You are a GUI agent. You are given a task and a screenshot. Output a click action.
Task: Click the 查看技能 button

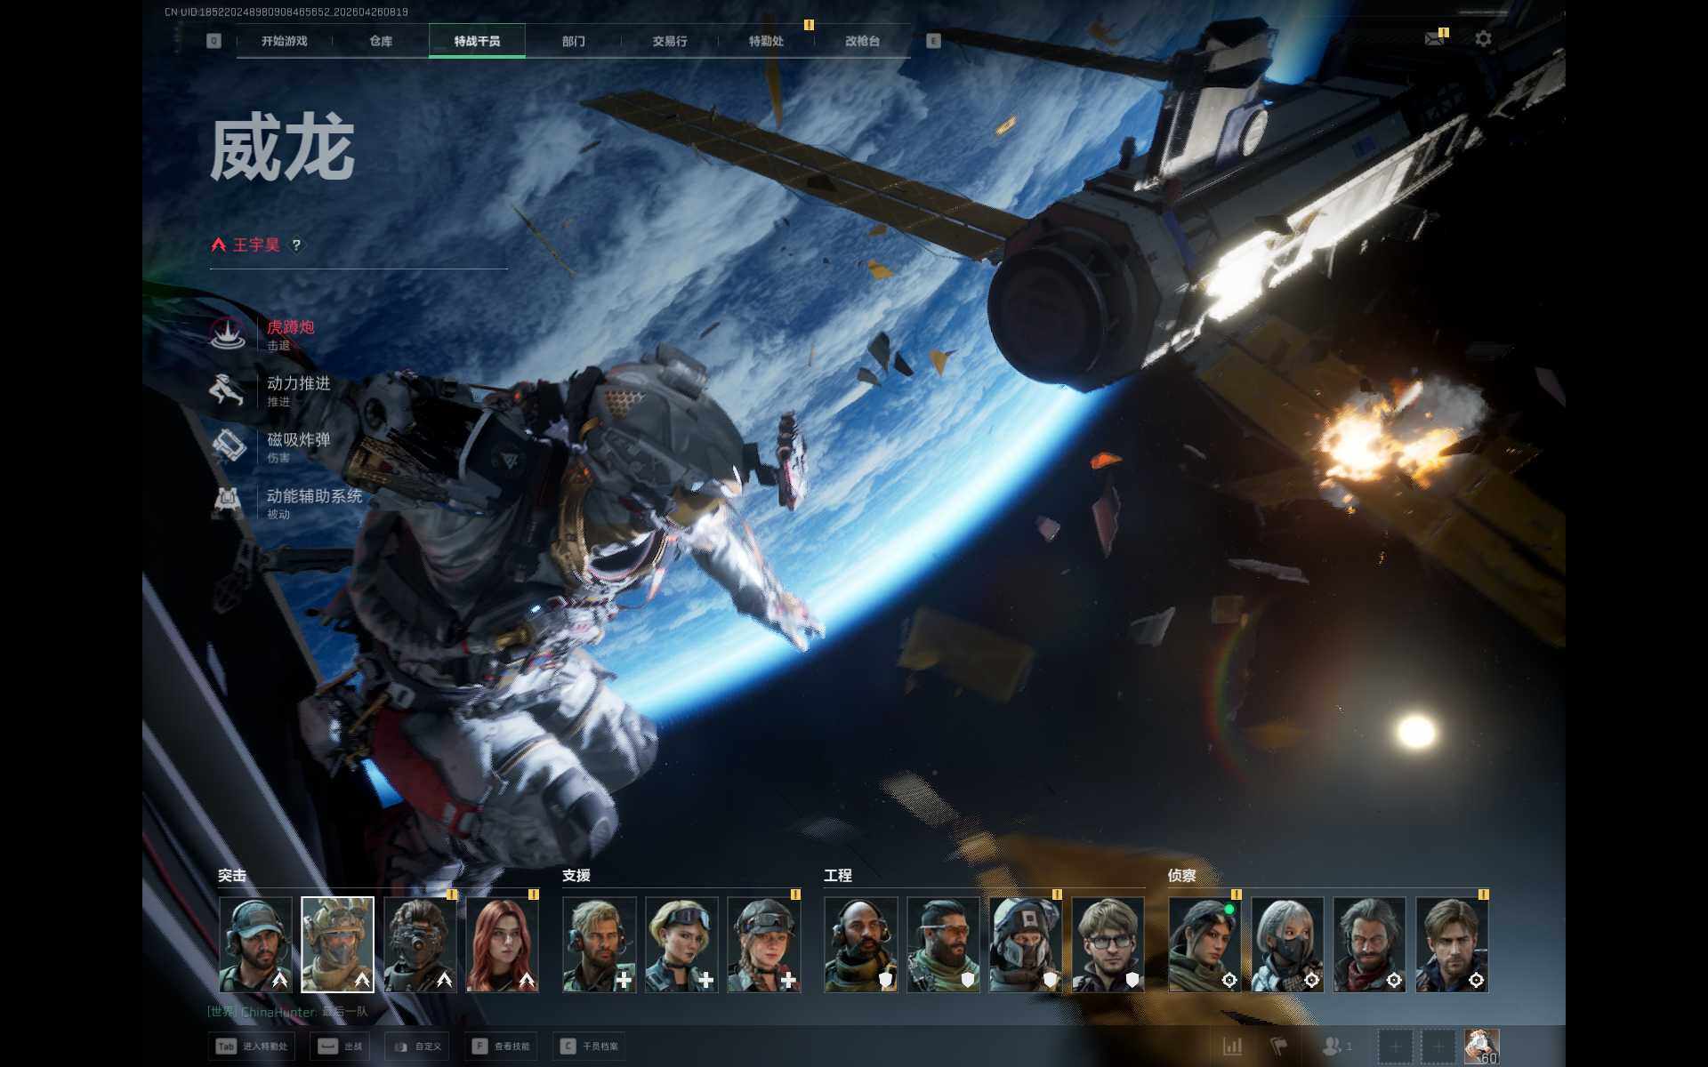[501, 1047]
